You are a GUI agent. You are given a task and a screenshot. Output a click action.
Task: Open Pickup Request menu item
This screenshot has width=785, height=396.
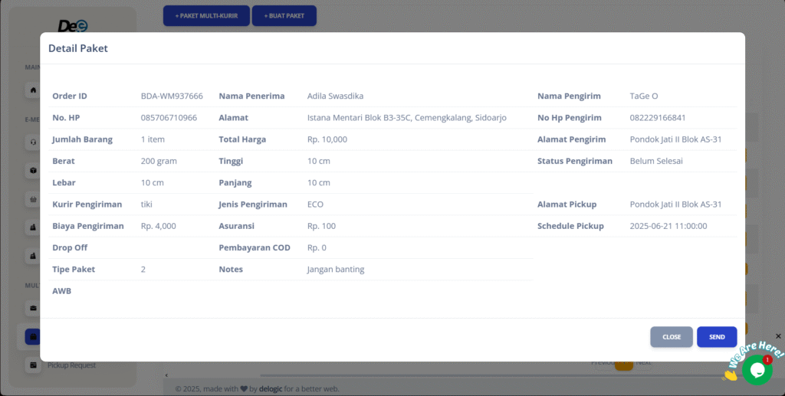[71, 365]
